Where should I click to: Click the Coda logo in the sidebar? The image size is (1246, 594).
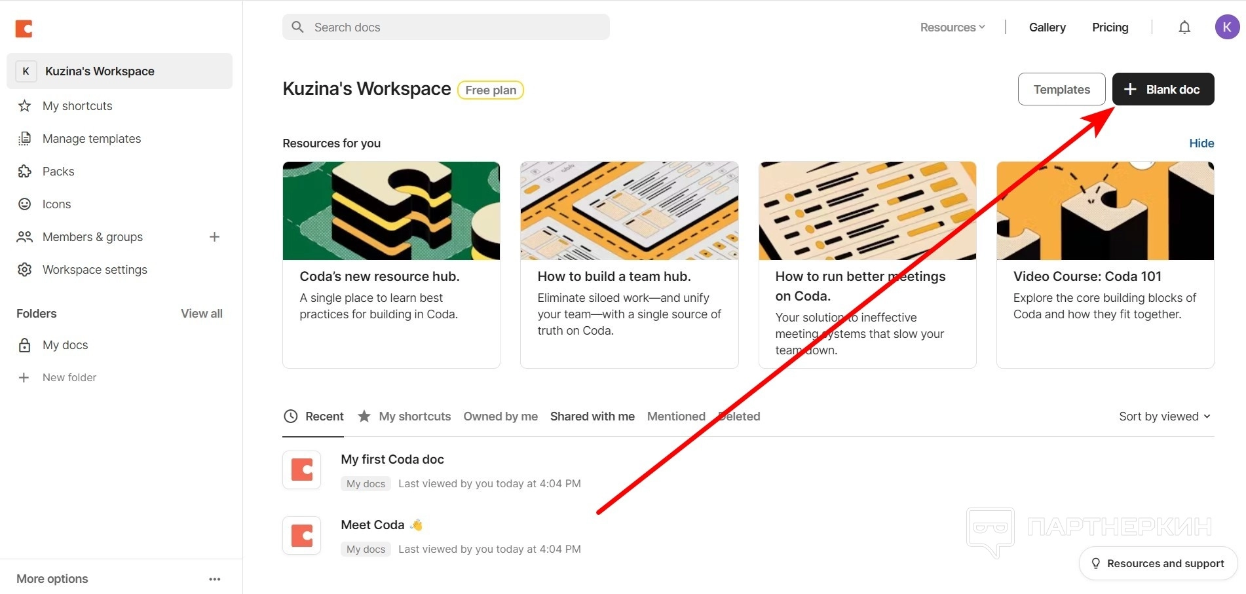24,28
